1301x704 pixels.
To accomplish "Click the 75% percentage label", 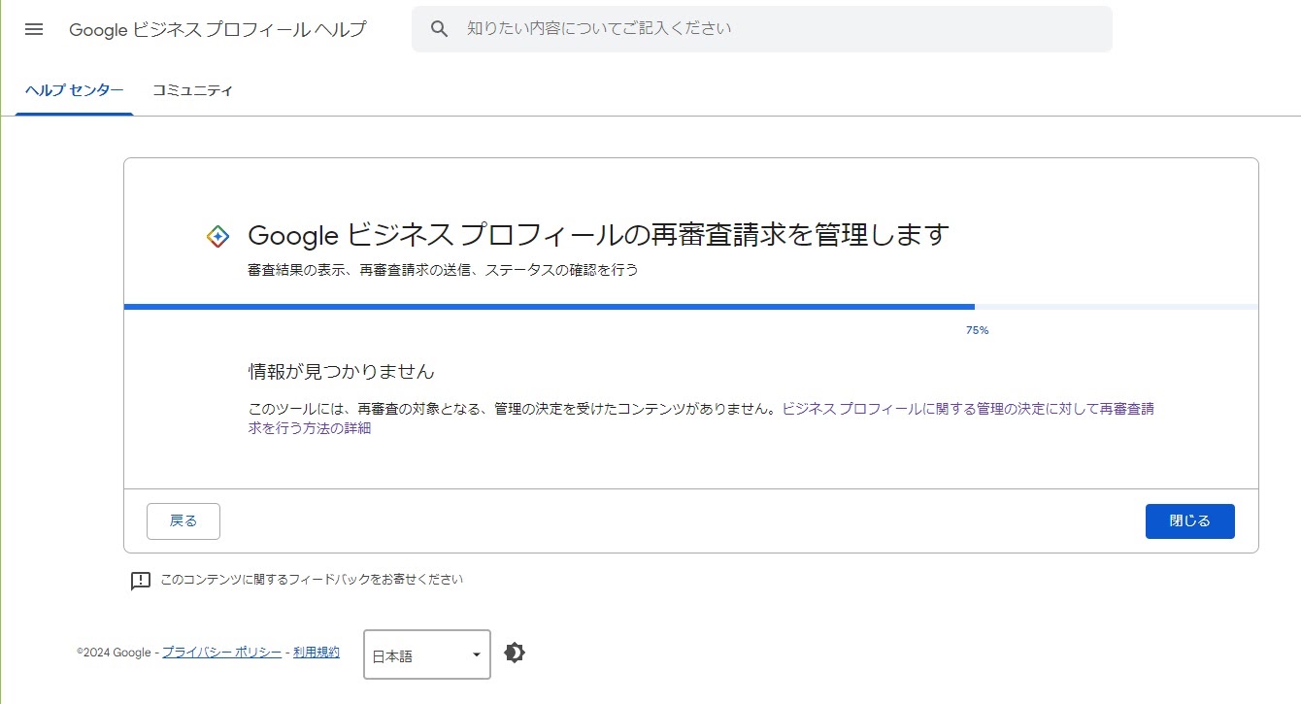I will point(977,330).
